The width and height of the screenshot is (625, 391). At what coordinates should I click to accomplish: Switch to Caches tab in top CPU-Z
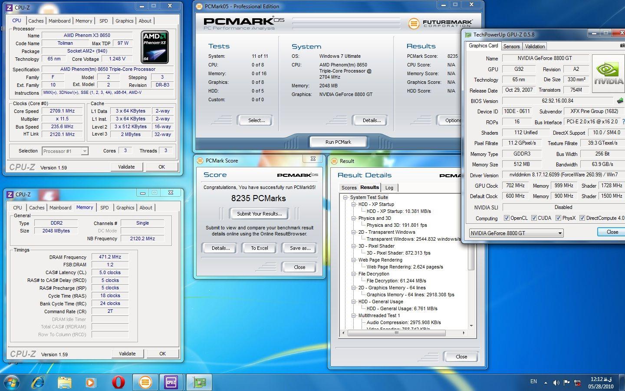36,21
